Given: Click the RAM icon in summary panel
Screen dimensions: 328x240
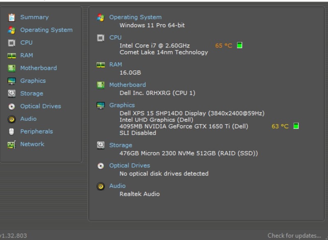Looking at the screenshot, I should tap(100, 65).
